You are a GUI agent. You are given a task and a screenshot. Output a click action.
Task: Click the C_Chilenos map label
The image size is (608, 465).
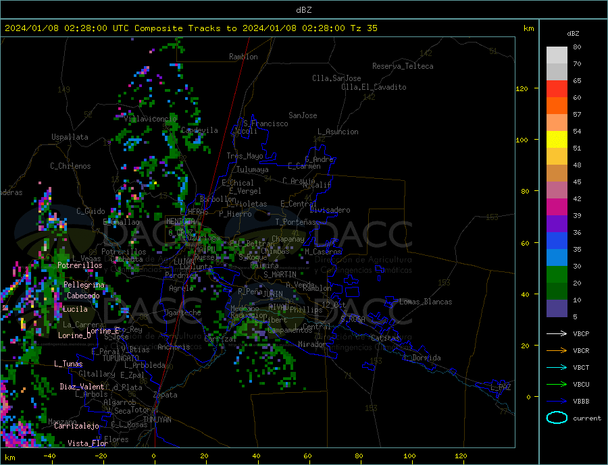70,166
